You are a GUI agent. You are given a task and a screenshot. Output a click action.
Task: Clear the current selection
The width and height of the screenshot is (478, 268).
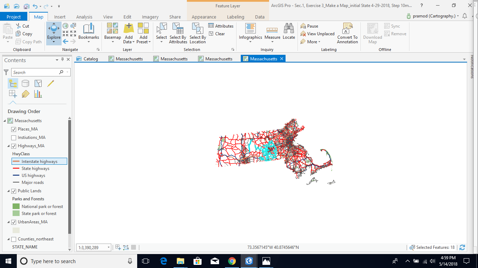point(217,34)
